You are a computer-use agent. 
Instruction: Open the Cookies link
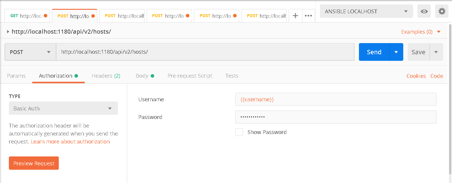(416, 76)
